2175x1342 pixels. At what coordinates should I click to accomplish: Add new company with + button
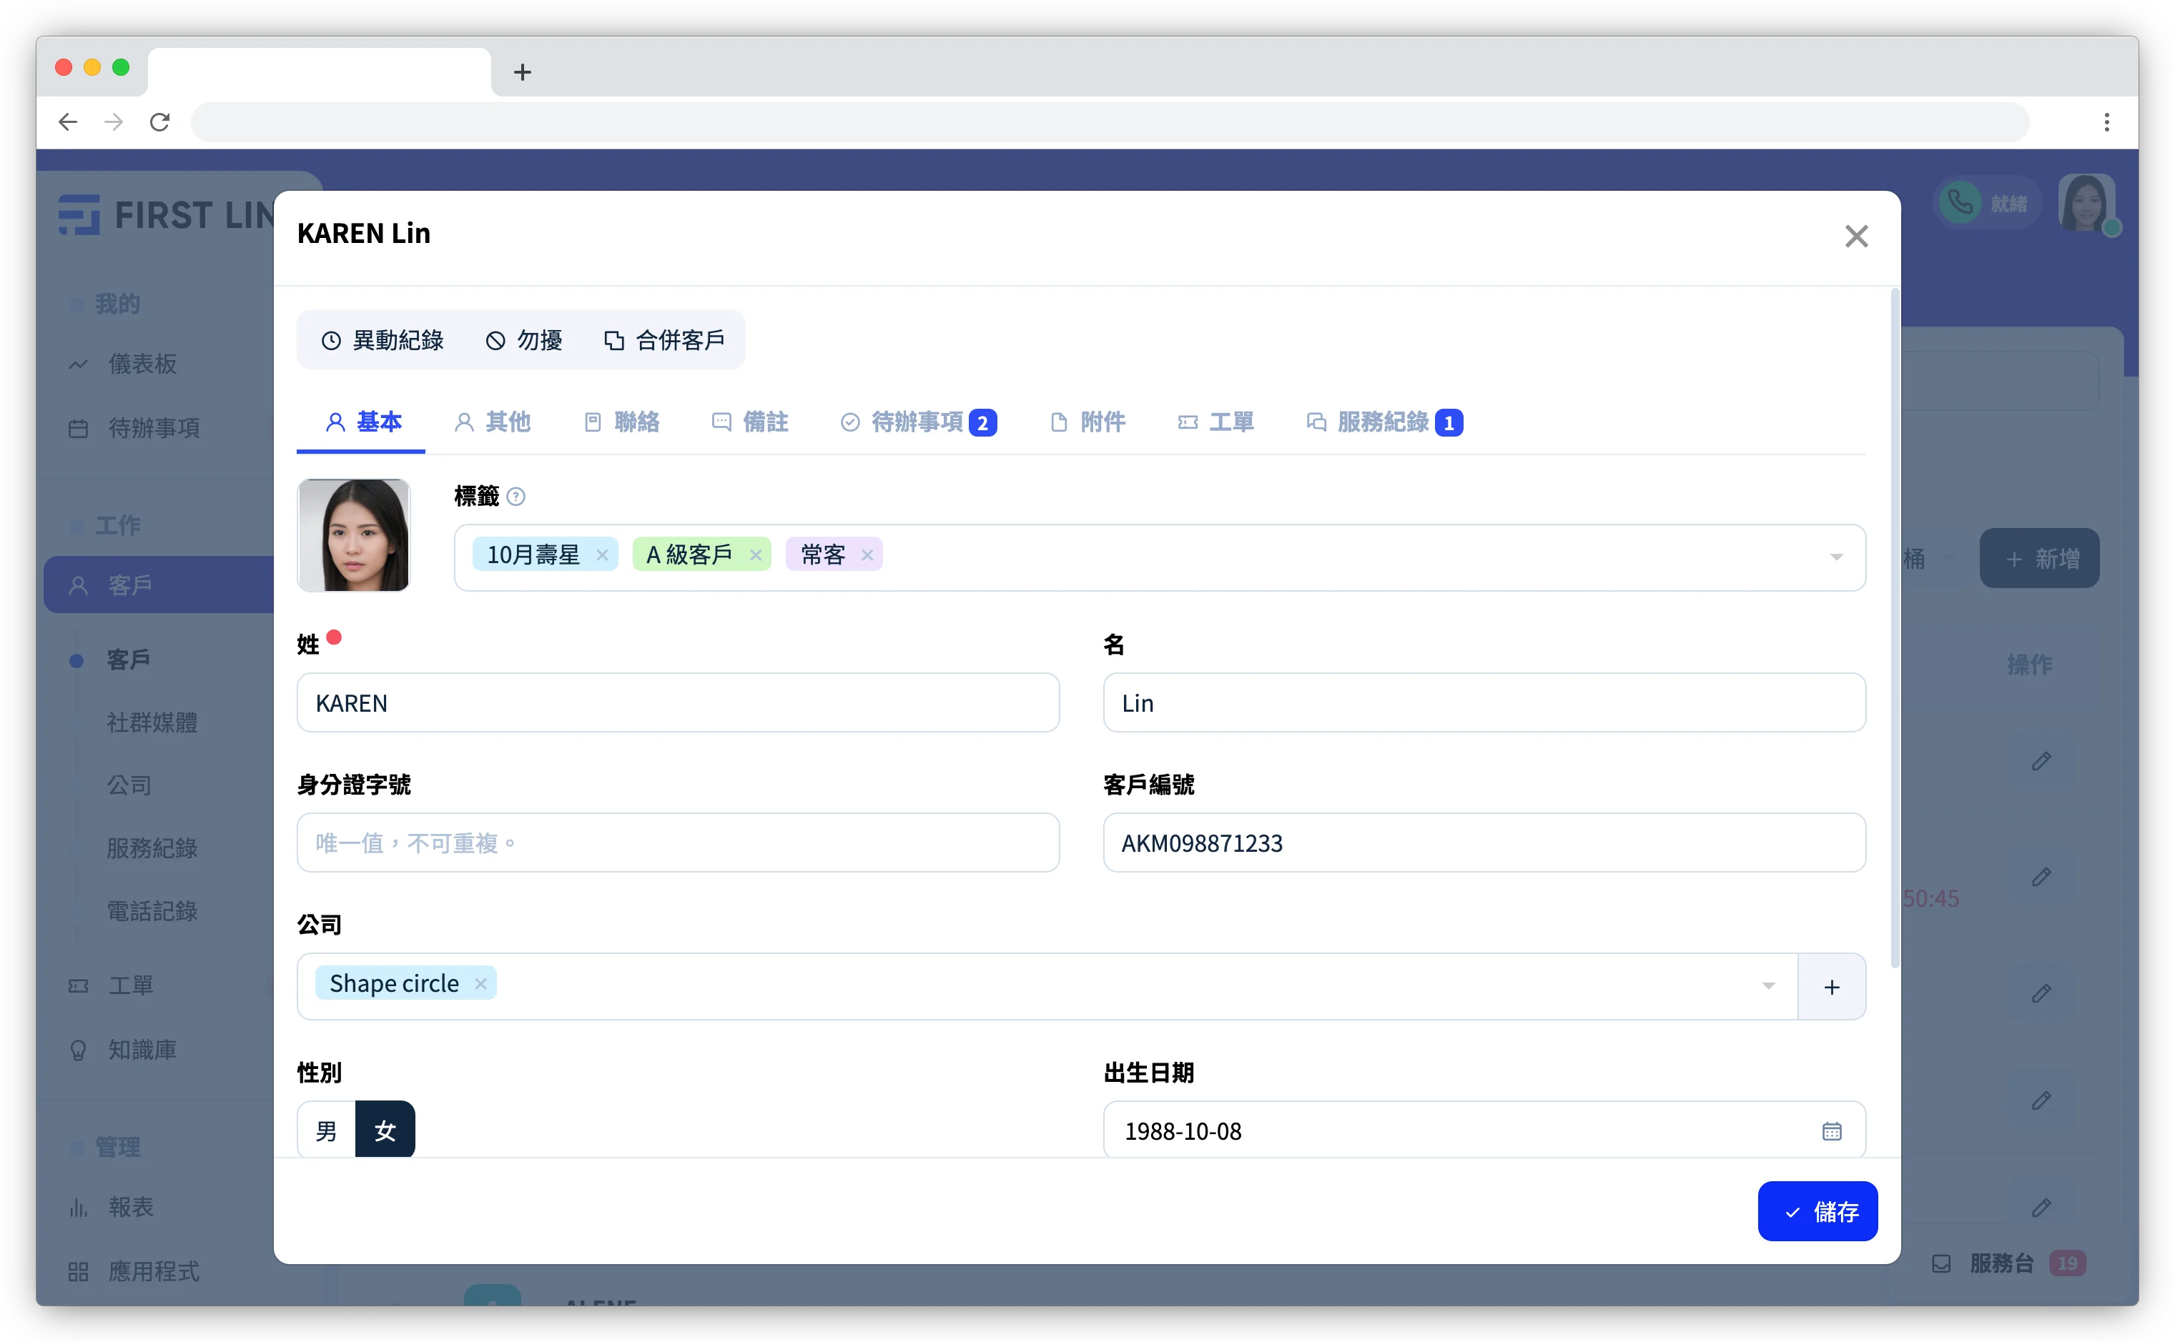[x=1830, y=985]
